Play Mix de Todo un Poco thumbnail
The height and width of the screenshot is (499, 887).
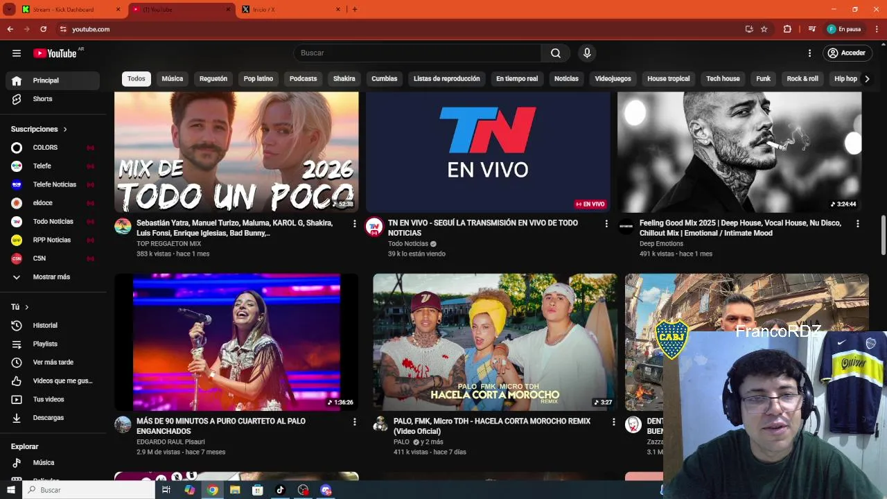tap(236, 152)
